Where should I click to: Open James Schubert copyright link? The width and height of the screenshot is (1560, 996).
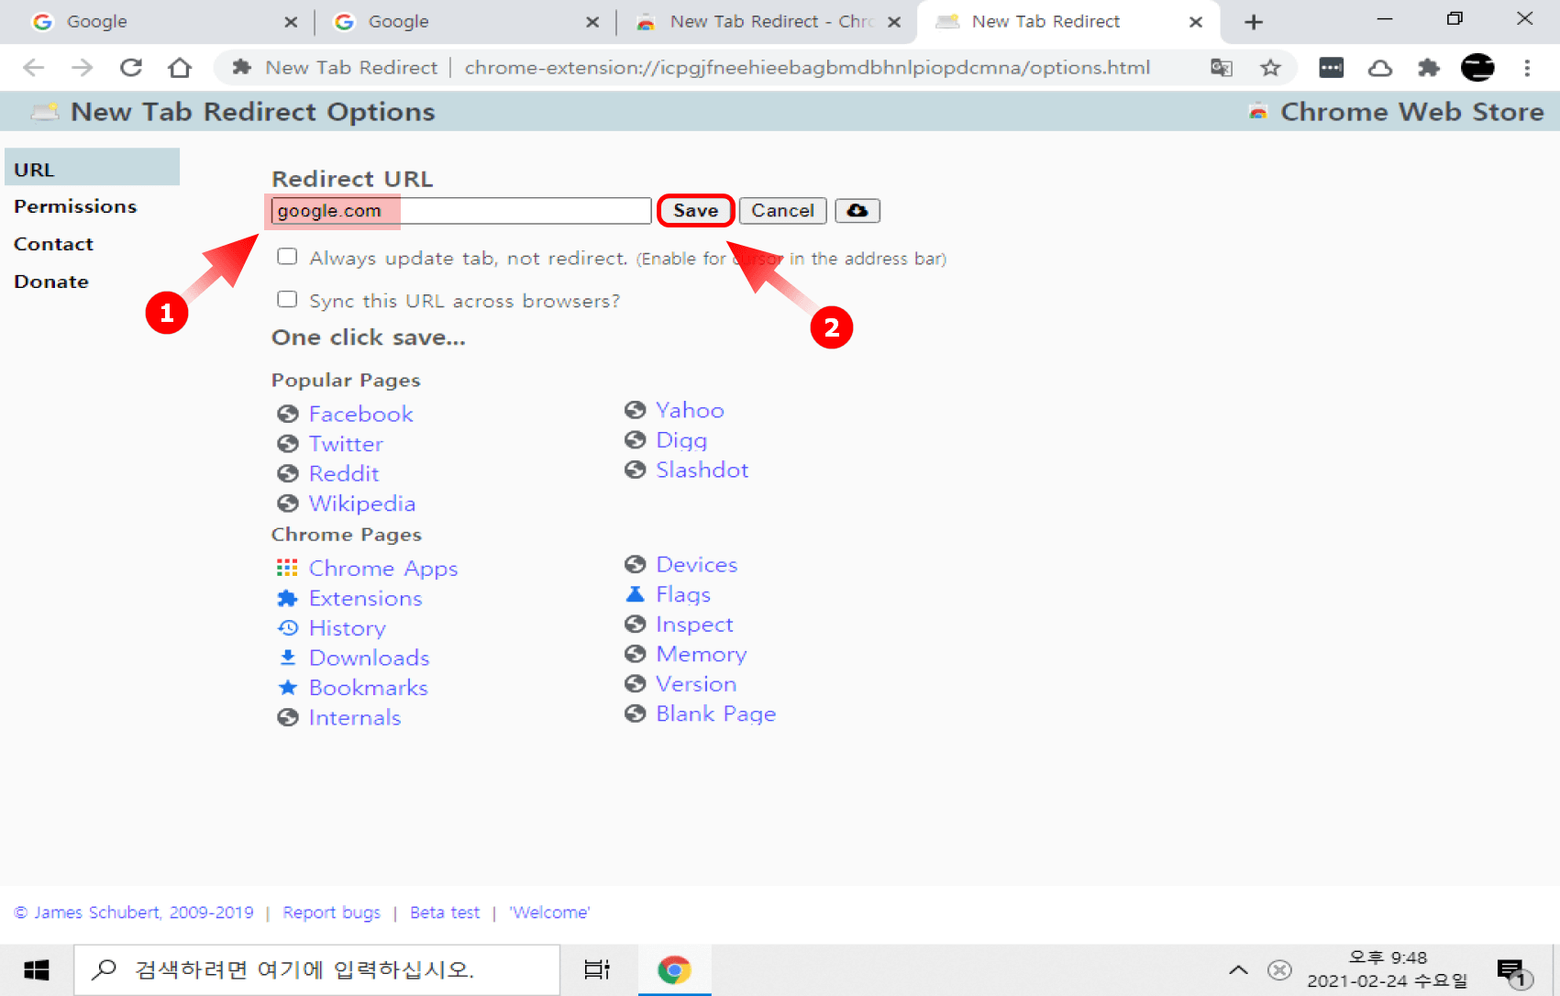pyautogui.click(x=134, y=913)
